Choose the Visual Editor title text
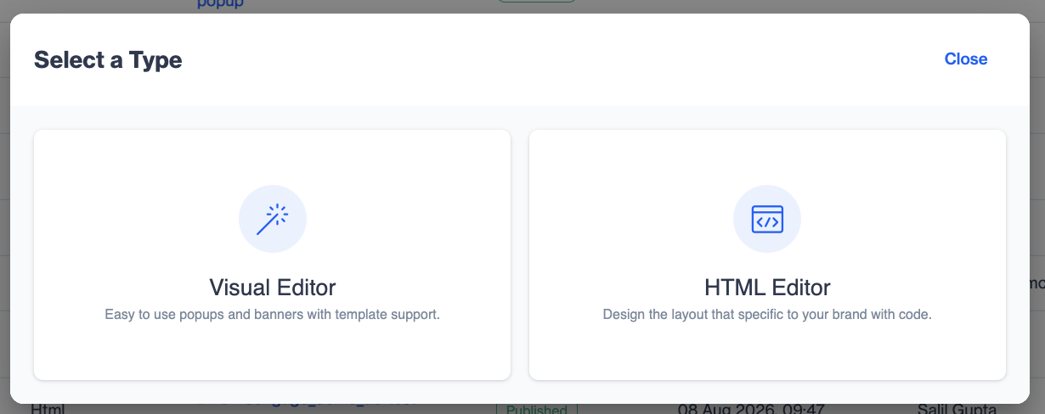This screenshot has height=414, width=1045. tap(273, 286)
